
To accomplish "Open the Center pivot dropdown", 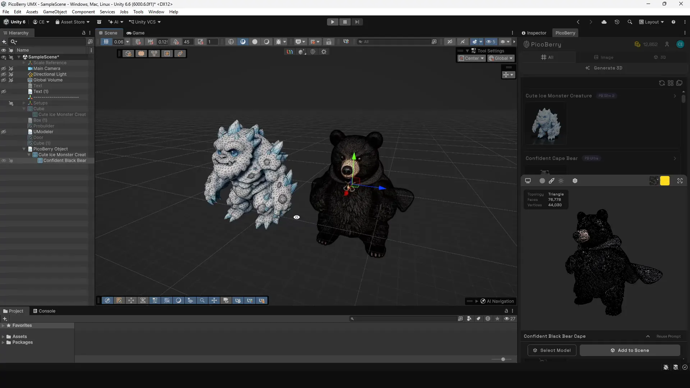I will (x=471, y=58).
